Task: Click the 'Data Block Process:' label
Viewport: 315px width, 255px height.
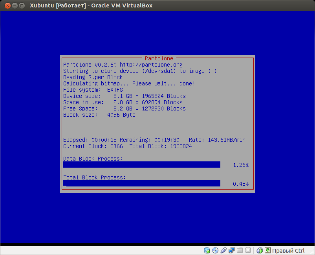Action: point(93,159)
